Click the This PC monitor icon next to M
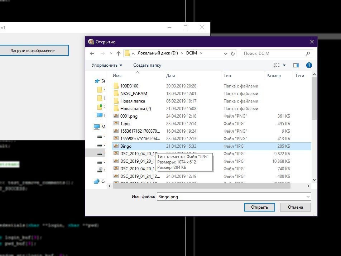The width and height of the screenshot is (341, 256). [x=97, y=127]
